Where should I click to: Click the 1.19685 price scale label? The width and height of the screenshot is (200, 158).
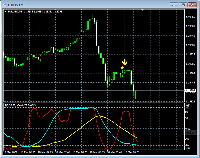[191, 45]
